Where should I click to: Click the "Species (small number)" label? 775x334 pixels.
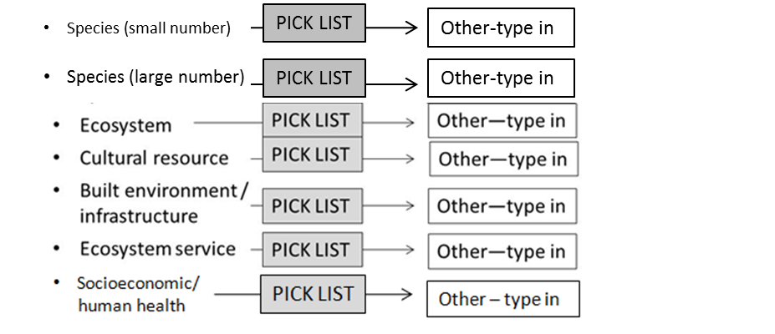click(148, 28)
